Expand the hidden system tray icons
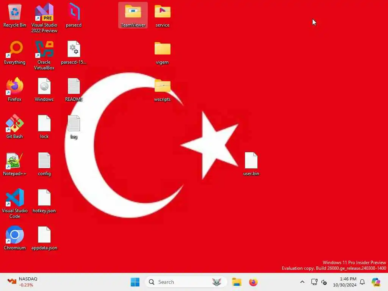Screen dimensions: 388x291 [302, 282]
